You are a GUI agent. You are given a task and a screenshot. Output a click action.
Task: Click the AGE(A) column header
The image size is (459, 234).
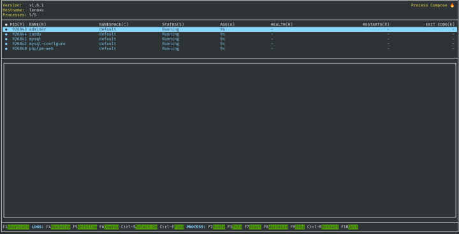tap(228, 25)
